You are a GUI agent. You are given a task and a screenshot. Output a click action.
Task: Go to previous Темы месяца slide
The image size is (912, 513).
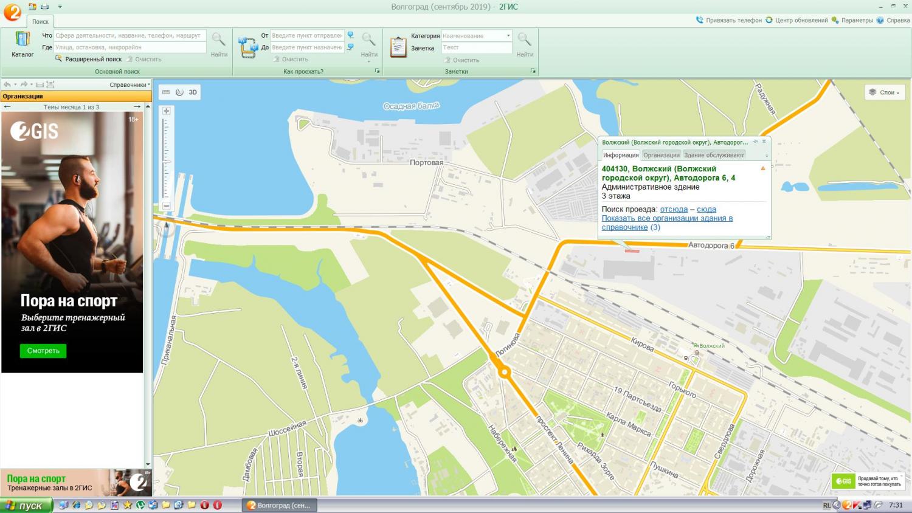(7, 107)
